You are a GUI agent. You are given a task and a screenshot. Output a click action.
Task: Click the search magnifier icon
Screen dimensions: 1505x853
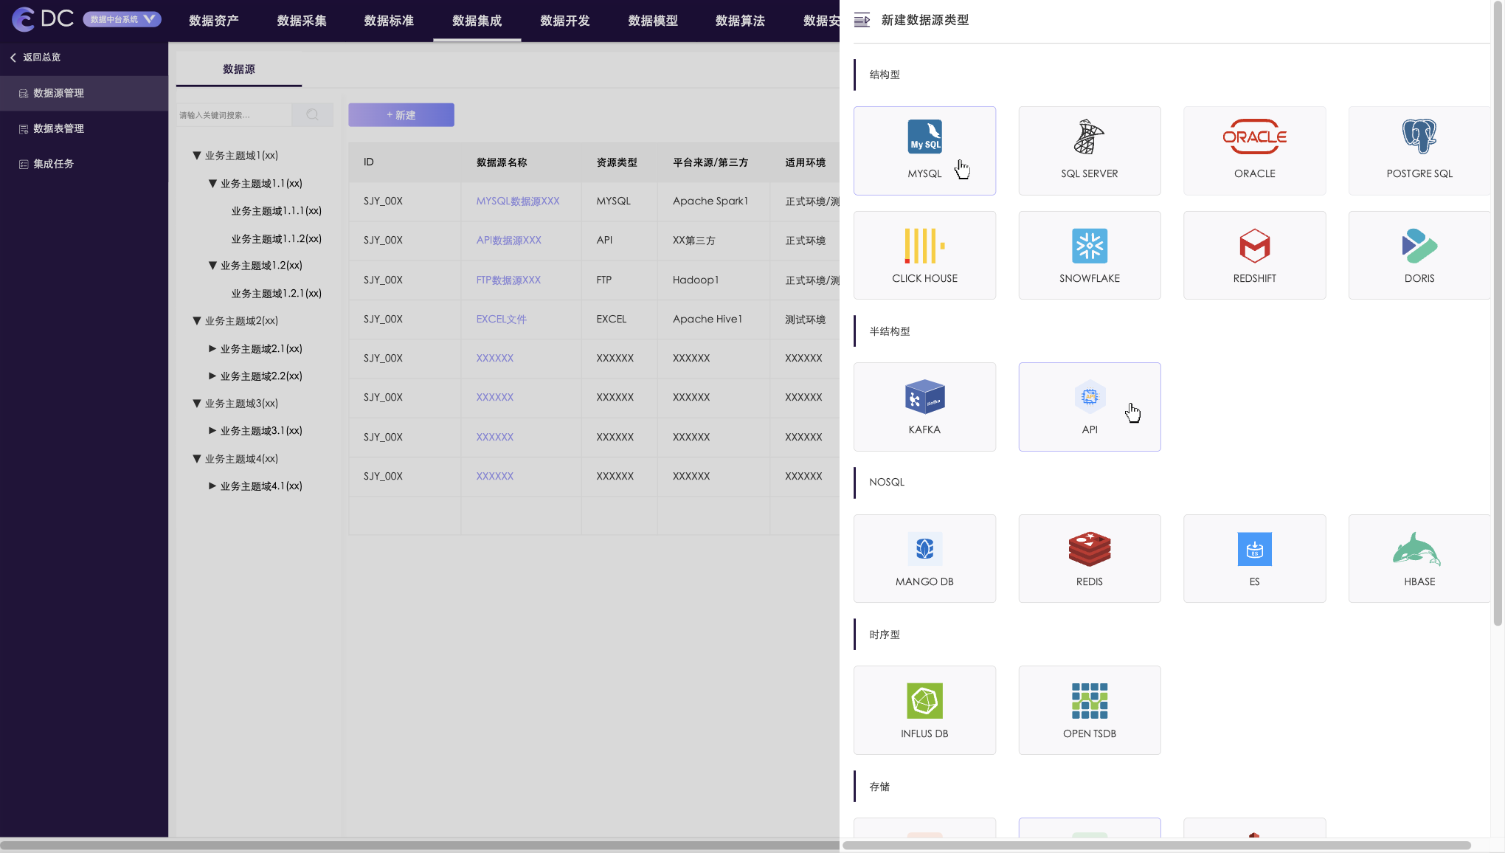(312, 114)
